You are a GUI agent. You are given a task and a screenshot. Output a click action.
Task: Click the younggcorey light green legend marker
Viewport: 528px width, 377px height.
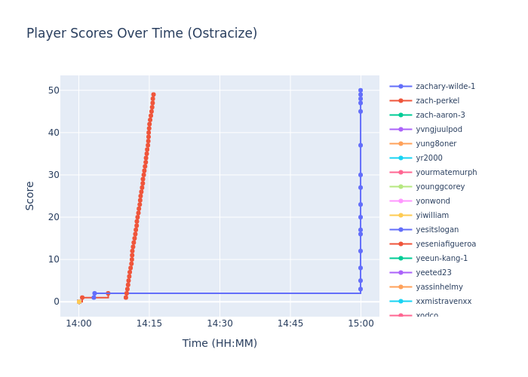pos(401,187)
